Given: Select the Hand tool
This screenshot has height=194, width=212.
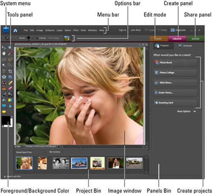Looking at the screenshot, I should click(x=4, y=54).
